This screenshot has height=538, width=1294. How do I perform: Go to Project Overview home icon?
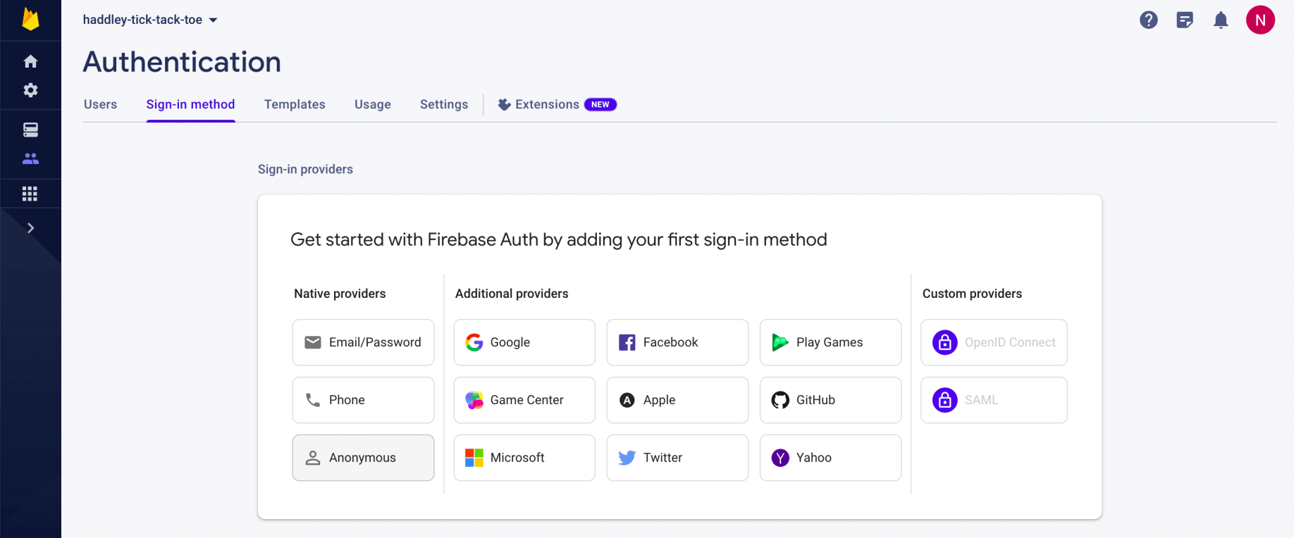30,61
